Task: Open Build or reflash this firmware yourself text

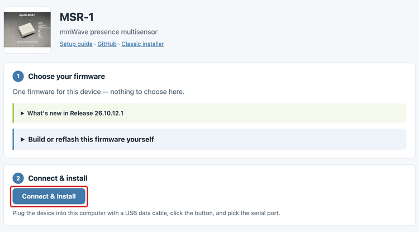Action: tap(91, 140)
